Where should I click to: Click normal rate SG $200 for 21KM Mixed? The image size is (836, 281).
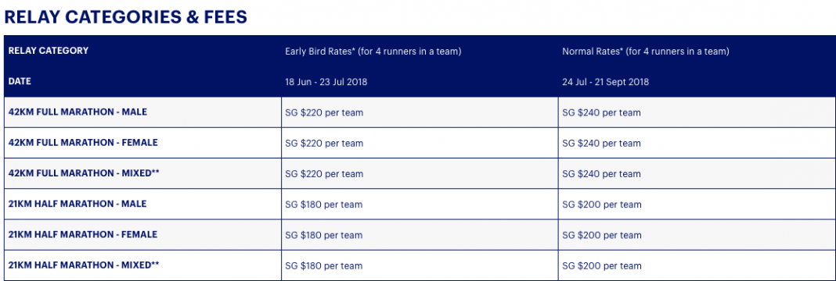(x=601, y=265)
